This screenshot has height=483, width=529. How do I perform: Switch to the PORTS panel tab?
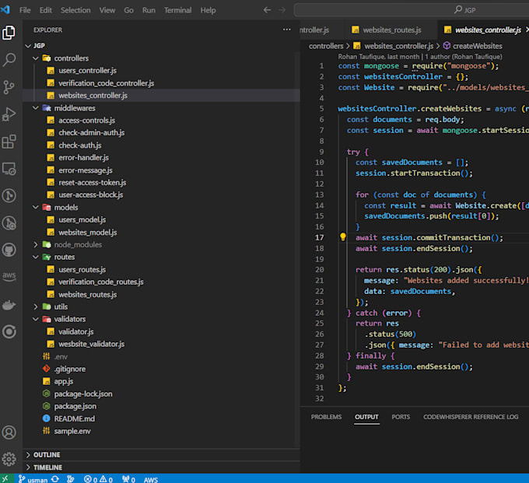401,417
